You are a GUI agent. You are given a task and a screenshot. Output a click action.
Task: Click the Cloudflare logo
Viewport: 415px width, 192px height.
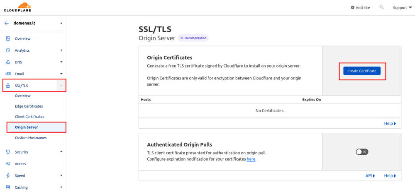[x=17, y=7]
